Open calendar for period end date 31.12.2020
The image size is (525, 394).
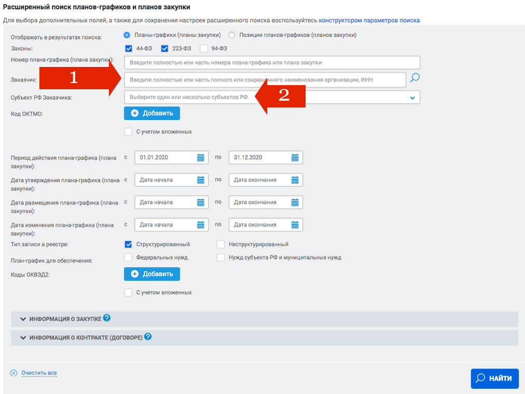tap(295, 158)
